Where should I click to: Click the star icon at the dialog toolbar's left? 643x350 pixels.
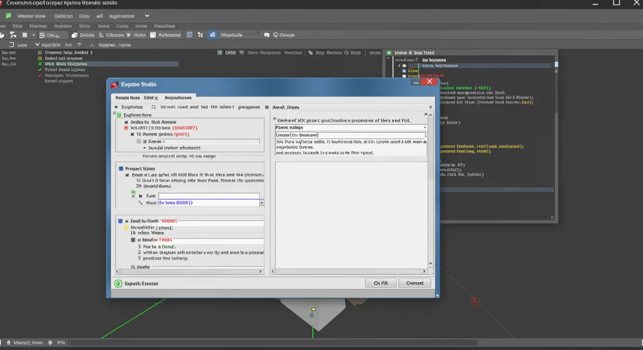point(116,107)
